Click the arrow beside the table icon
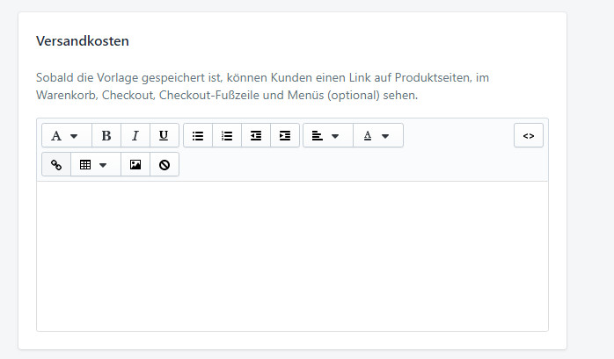The height and width of the screenshot is (359, 614). pyautogui.click(x=104, y=165)
